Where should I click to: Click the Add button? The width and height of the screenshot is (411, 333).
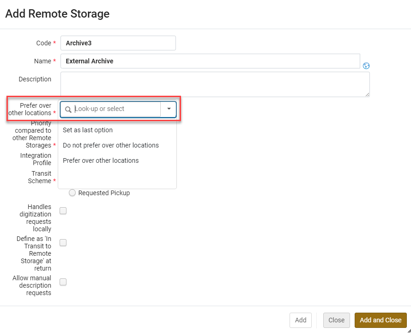click(301, 320)
